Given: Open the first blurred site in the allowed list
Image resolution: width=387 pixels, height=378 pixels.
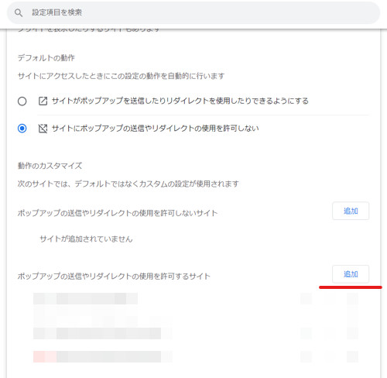Looking at the screenshot, I should pyautogui.click(x=85, y=299).
